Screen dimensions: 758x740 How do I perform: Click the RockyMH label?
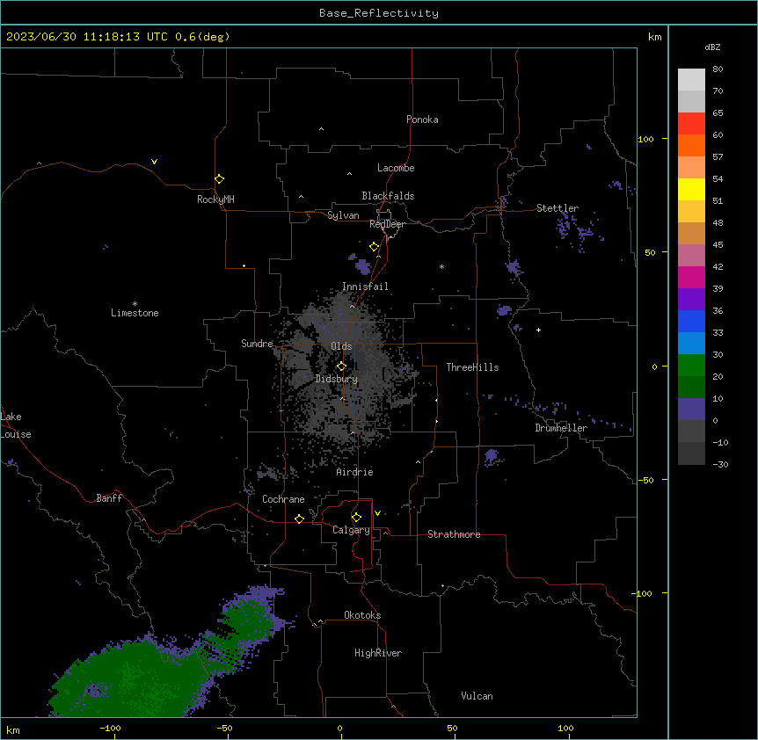(x=215, y=200)
